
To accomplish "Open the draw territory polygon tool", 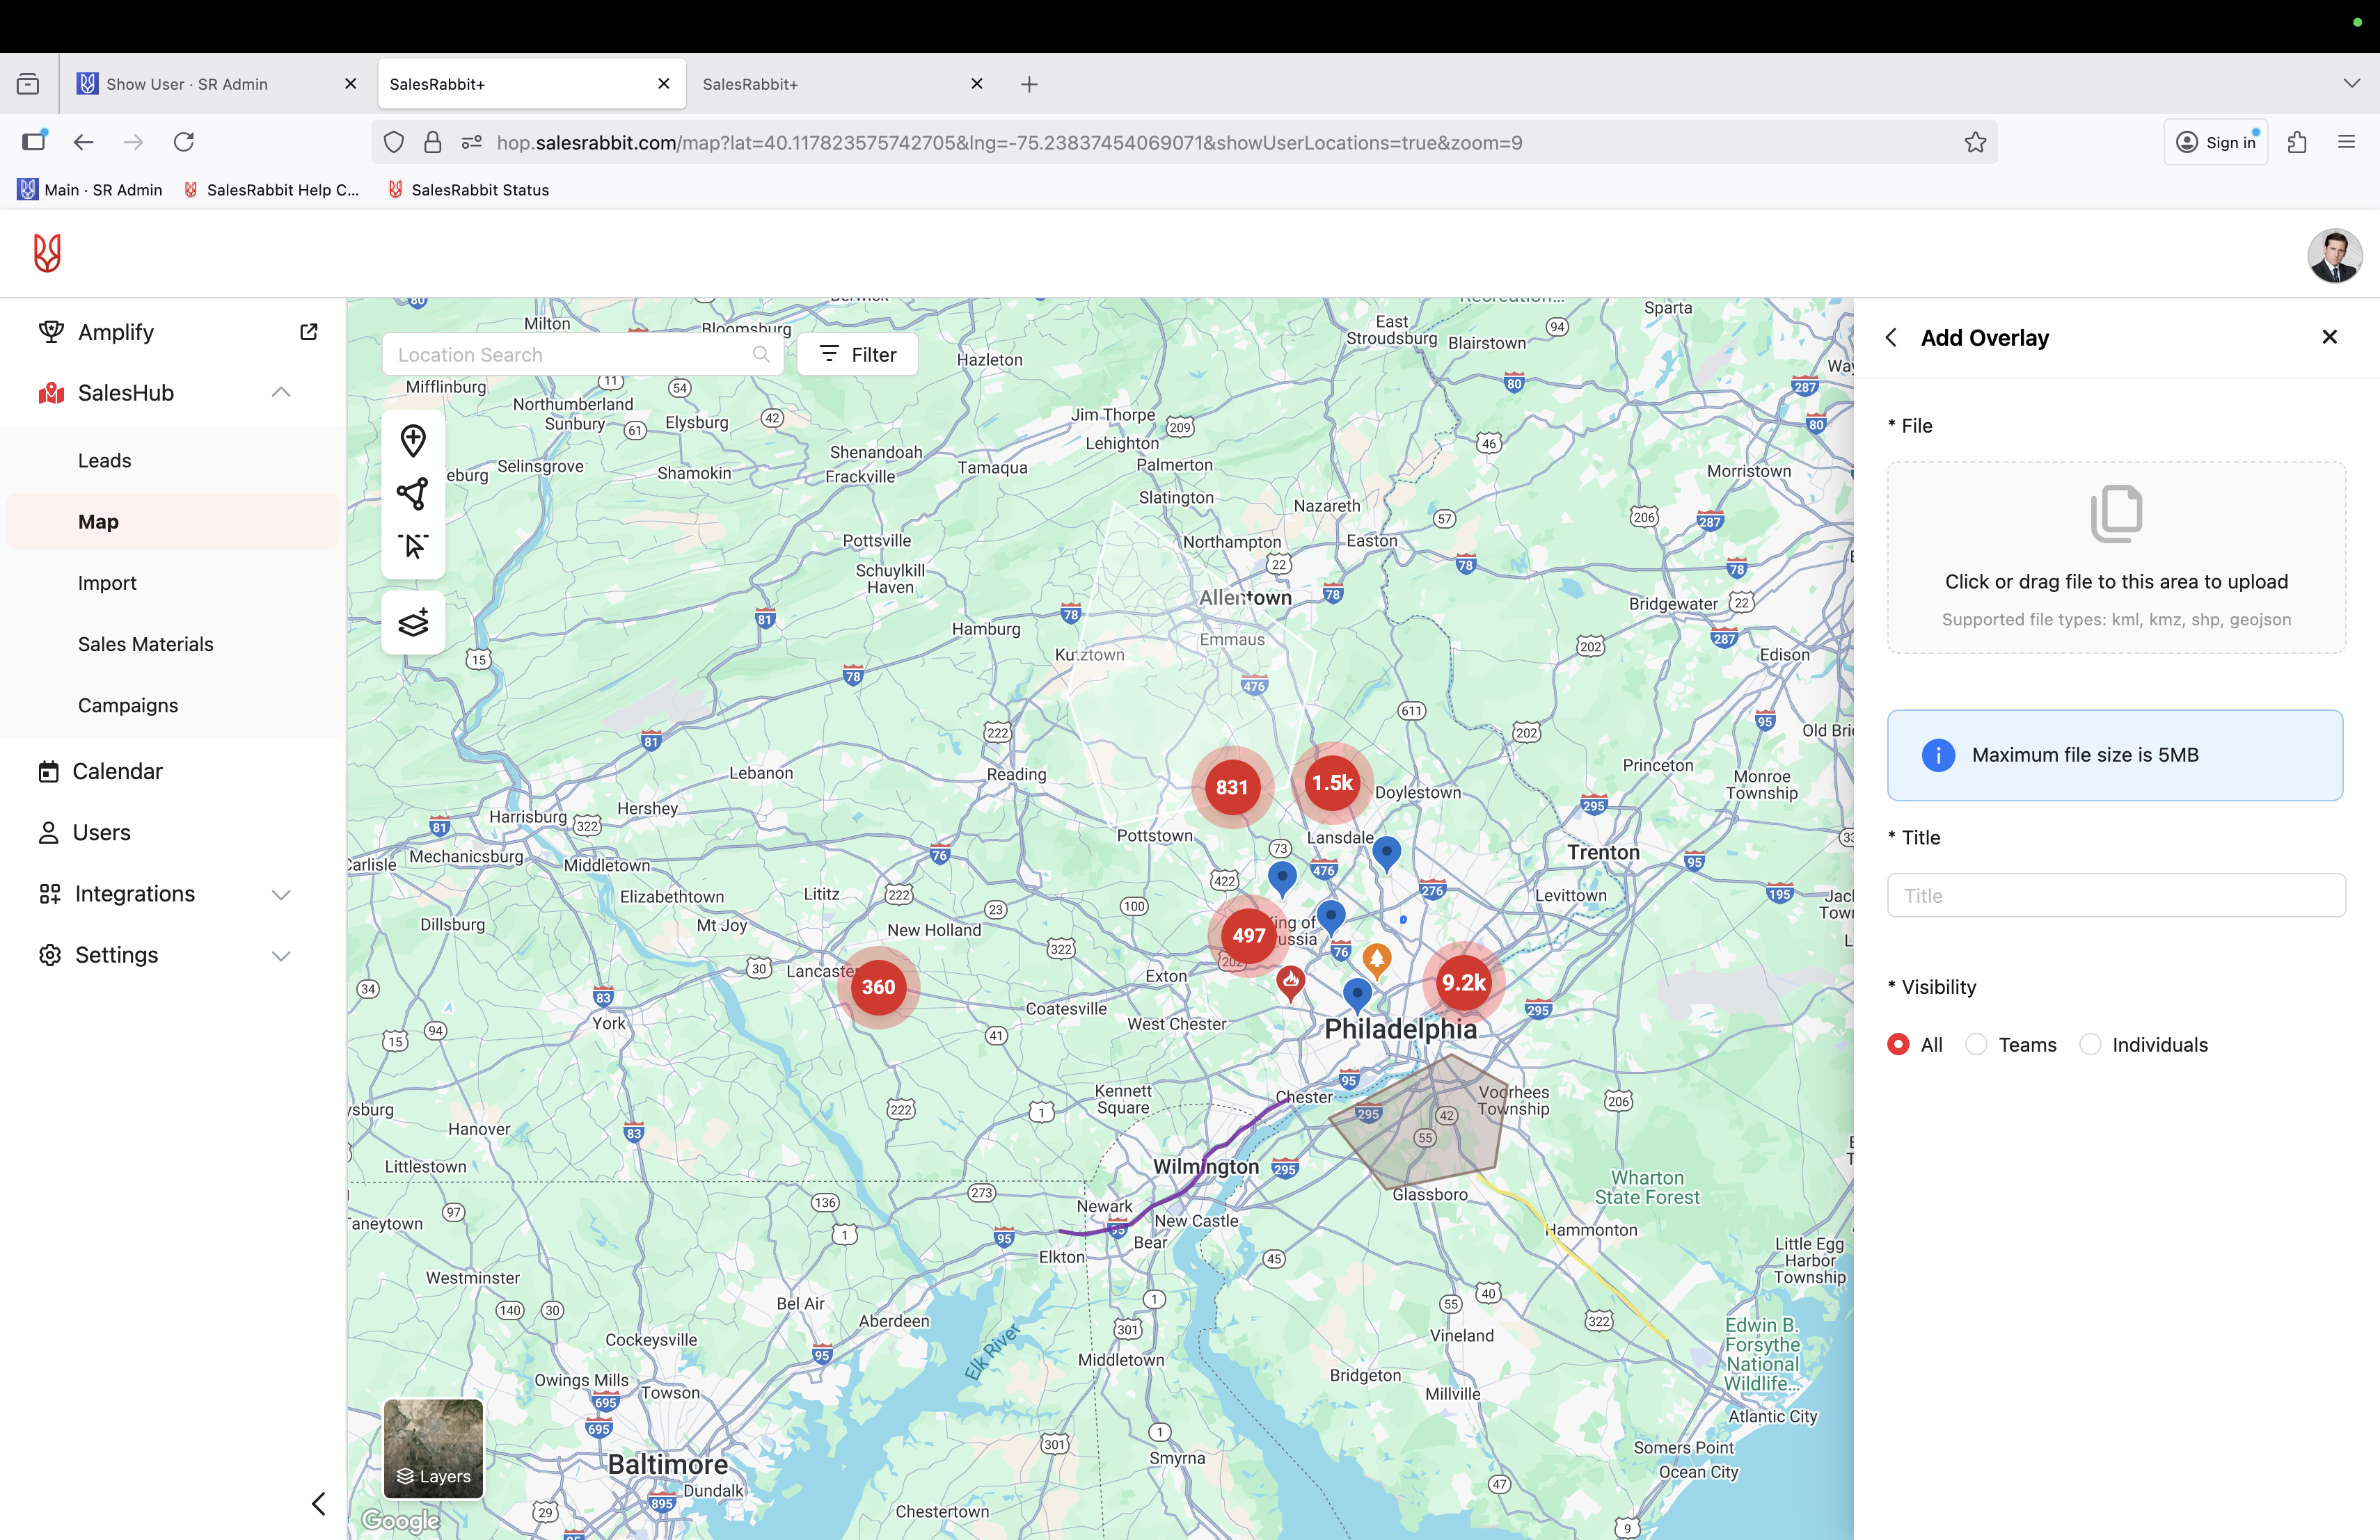I will tap(413, 492).
